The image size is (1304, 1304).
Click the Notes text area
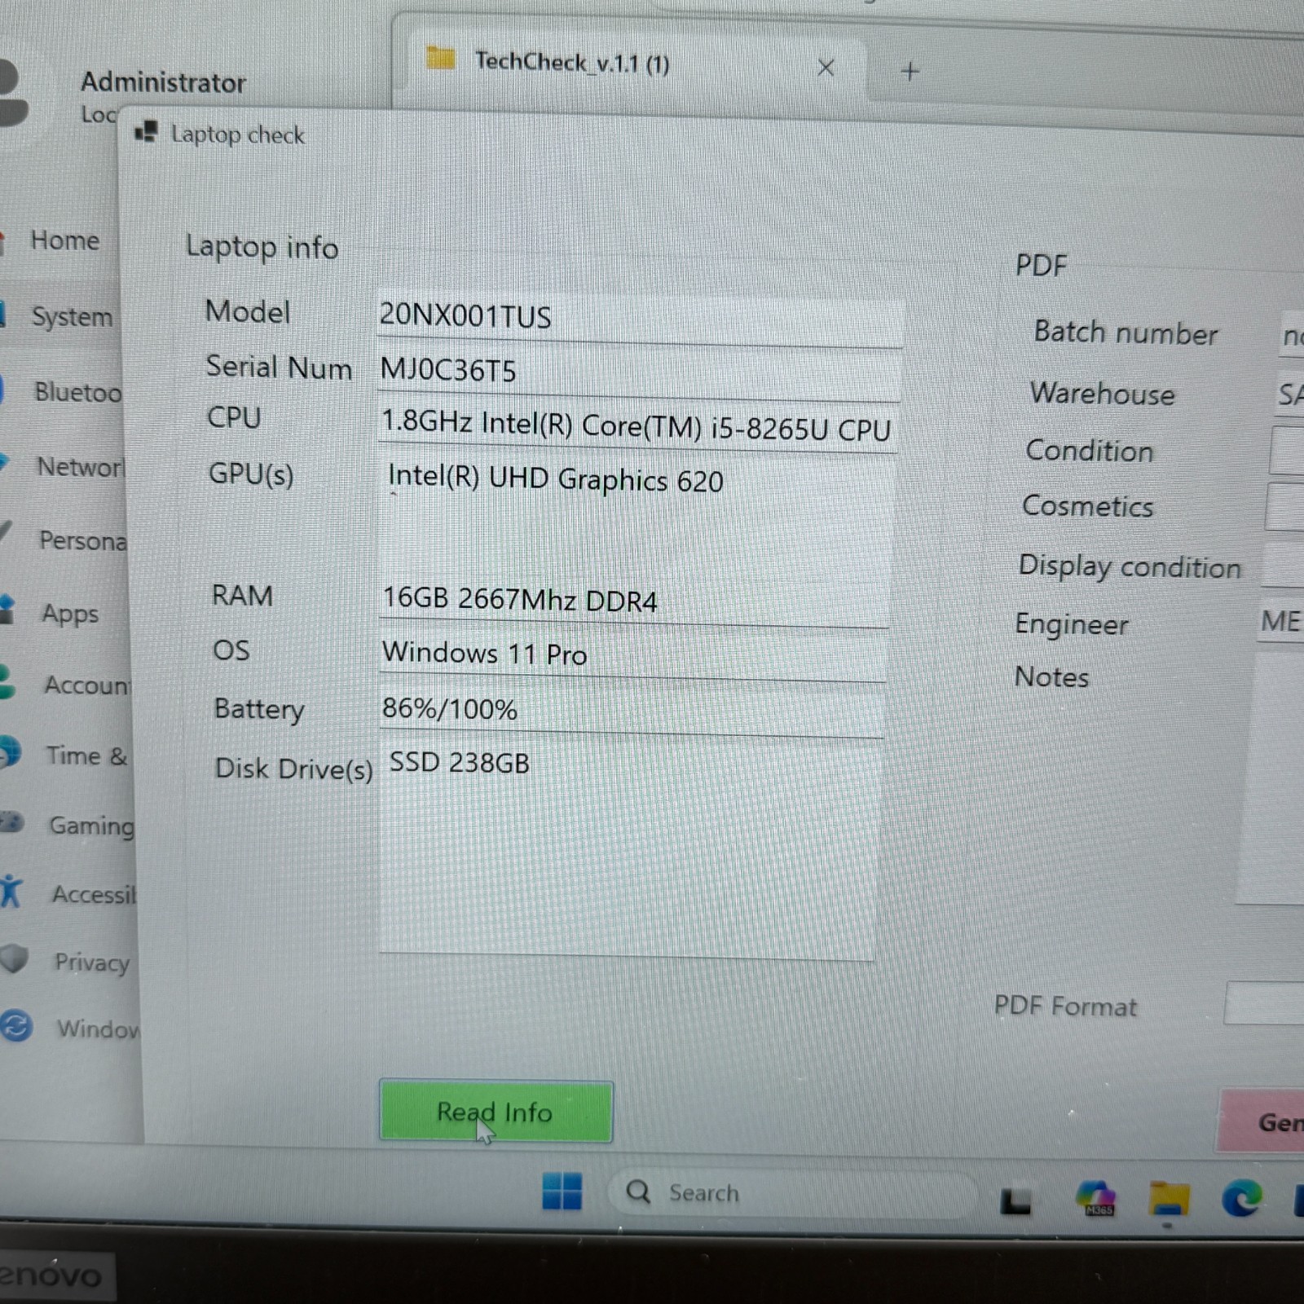pos(1270,779)
